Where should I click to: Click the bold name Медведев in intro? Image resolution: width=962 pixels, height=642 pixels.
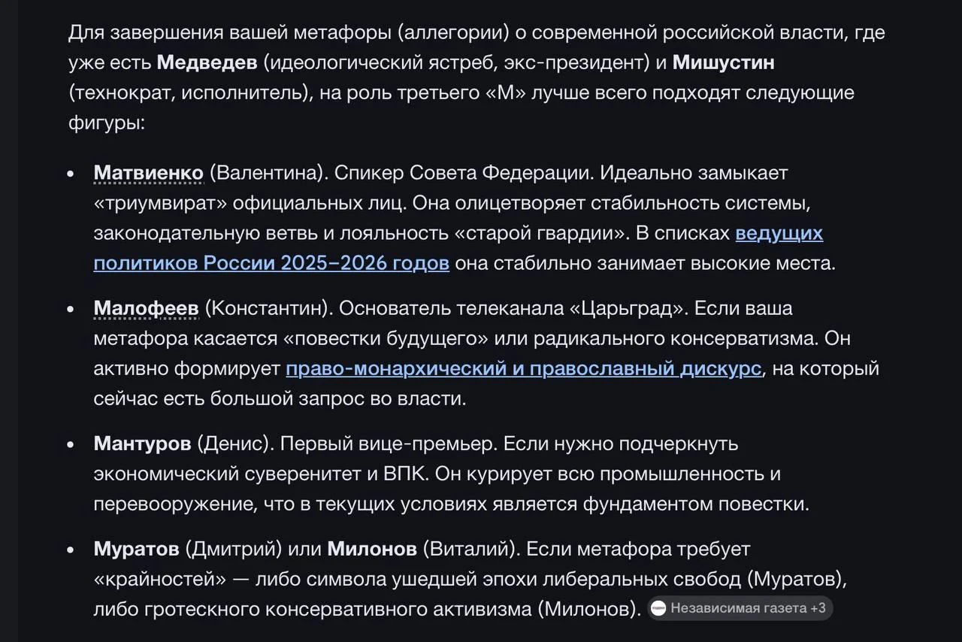207,62
